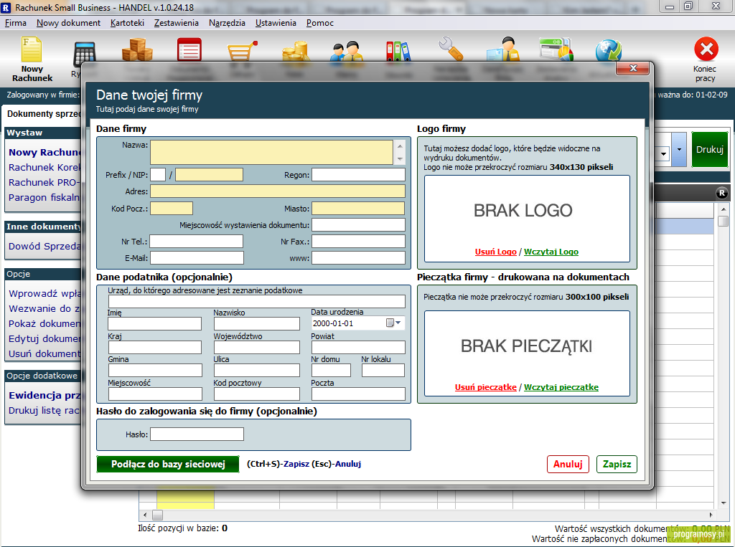The image size is (735, 547).
Task: Open the Narzędzia menu
Action: pos(227,23)
